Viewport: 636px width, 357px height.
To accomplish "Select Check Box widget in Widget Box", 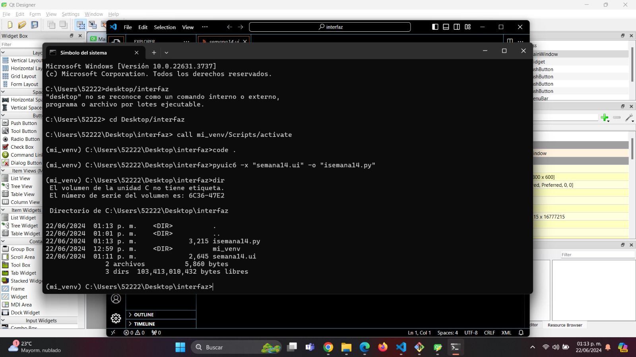I will coord(21,147).
